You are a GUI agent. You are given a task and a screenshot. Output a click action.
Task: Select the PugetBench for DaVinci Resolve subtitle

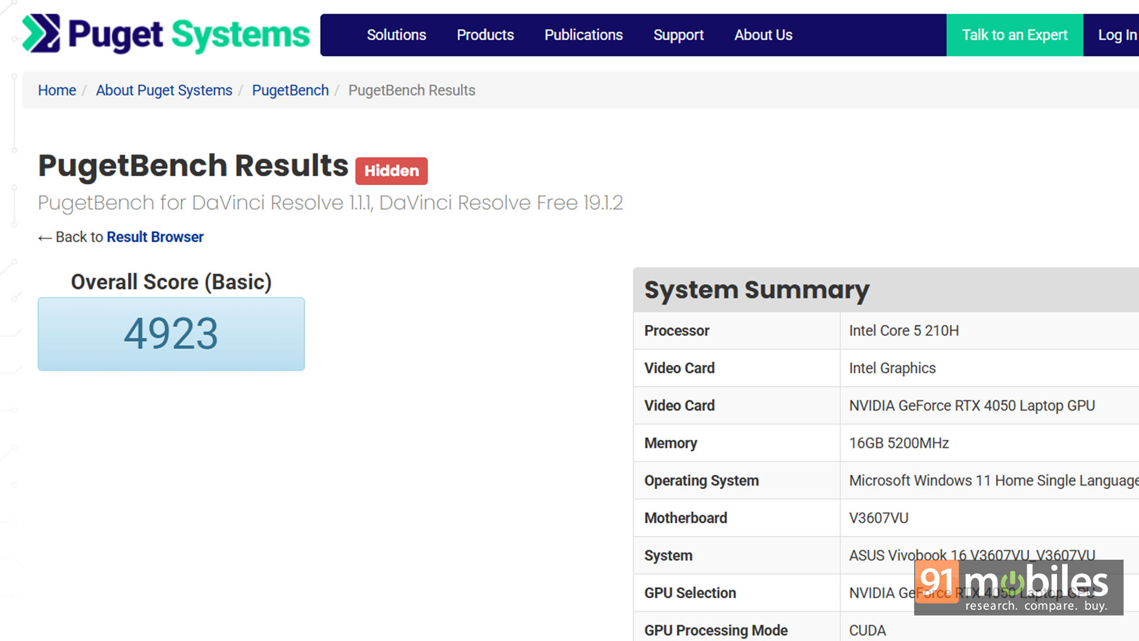click(330, 203)
